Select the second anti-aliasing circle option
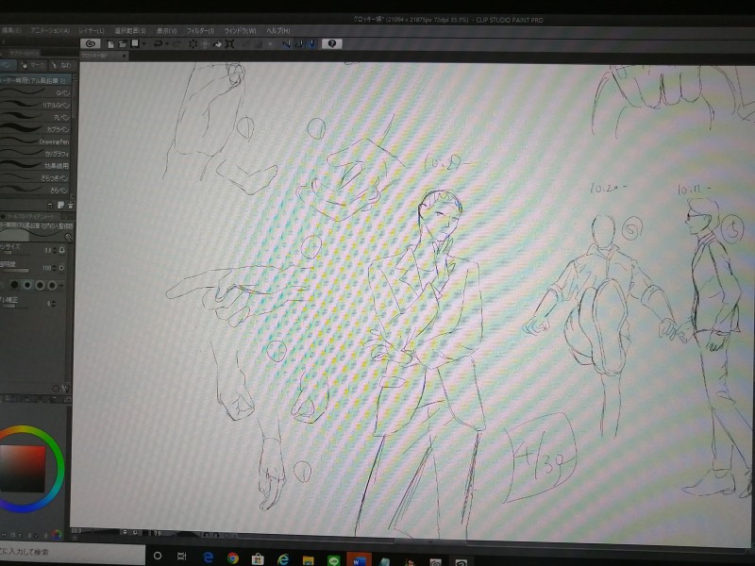Viewport: 755px width, 566px height. pos(27,286)
